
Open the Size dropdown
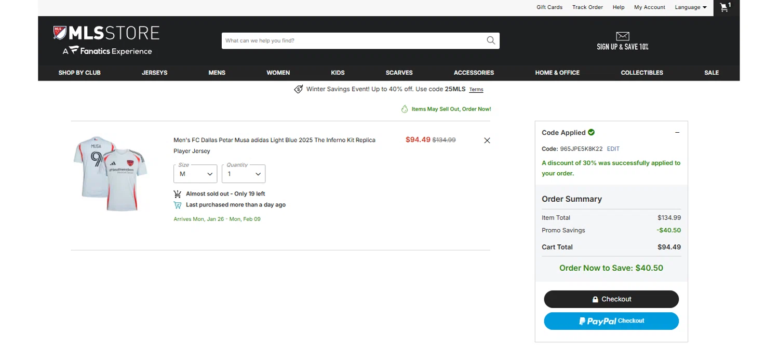click(195, 174)
